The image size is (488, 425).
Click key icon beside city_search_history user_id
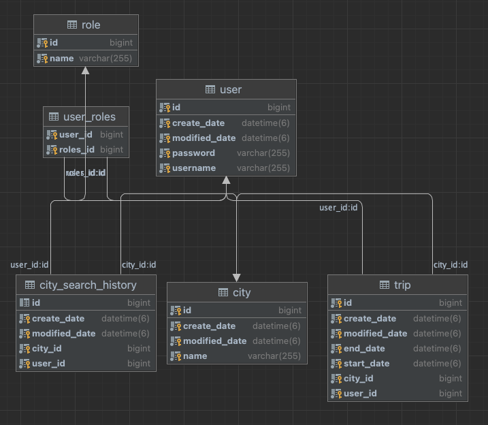pyautogui.click(x=25, y=364)
